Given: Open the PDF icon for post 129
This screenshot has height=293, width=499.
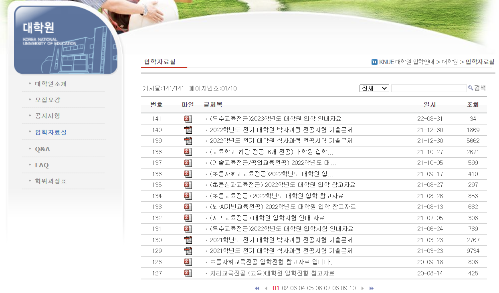Looking at the screenshot, I should (x=188, y=251).
